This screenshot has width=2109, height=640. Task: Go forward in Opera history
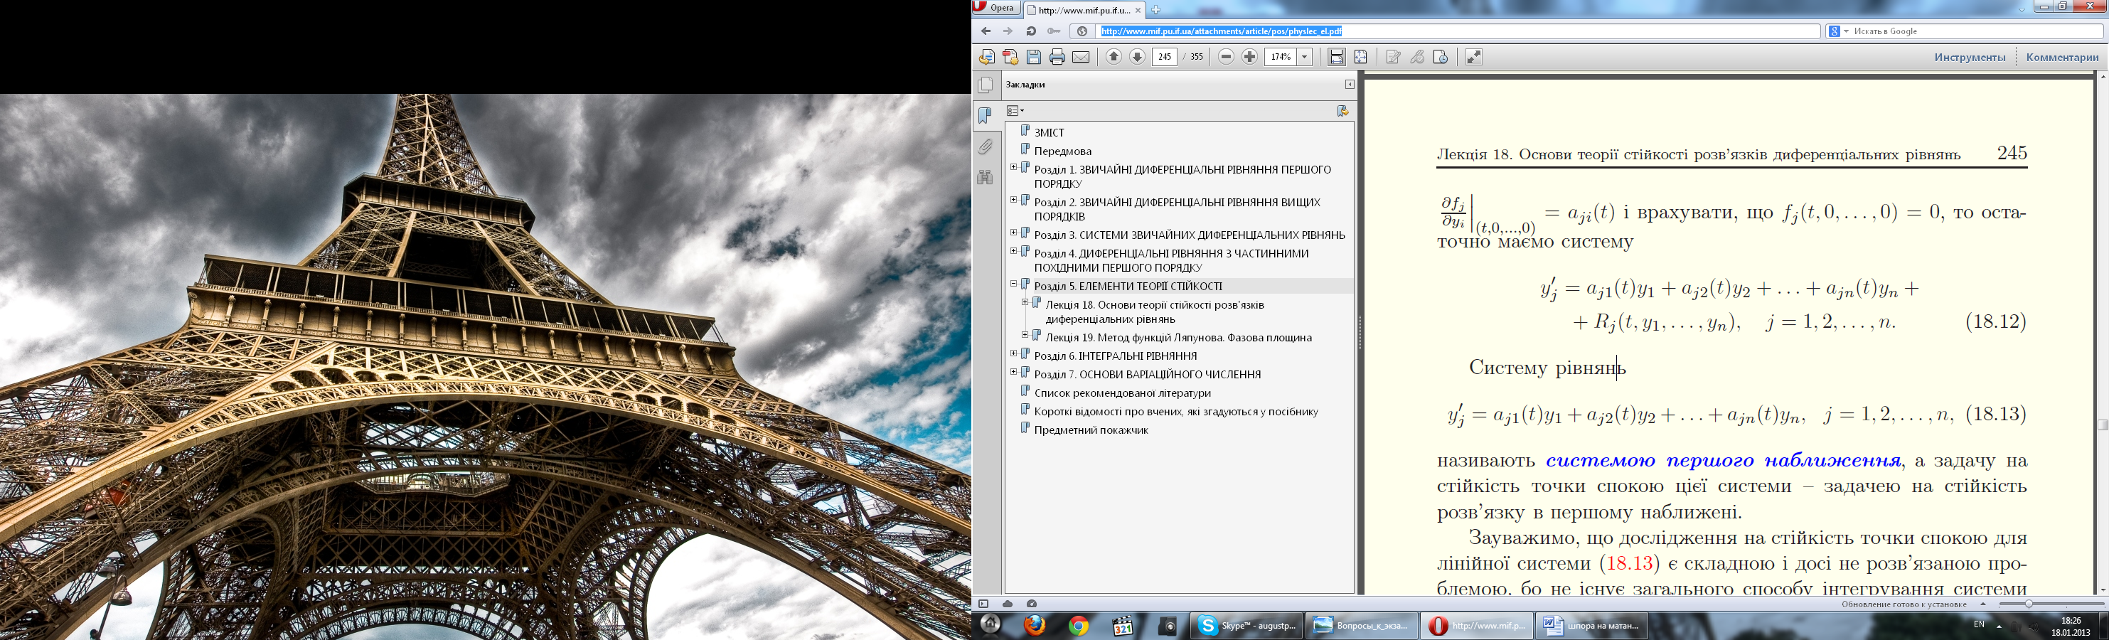[x=1008, y=31]
